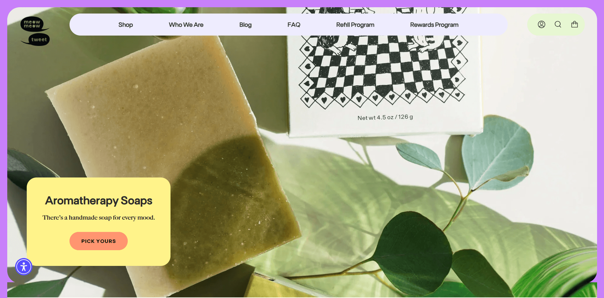The width and height of the screenshot is (604, 298).
Task: Click the Aromatherapy Soaps heading
Action: 98,201
